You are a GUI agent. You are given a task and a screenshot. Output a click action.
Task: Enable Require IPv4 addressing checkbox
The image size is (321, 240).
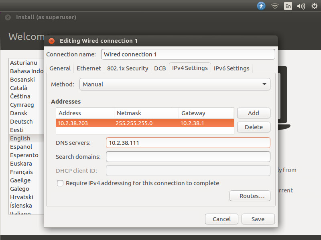coord(60,183)
